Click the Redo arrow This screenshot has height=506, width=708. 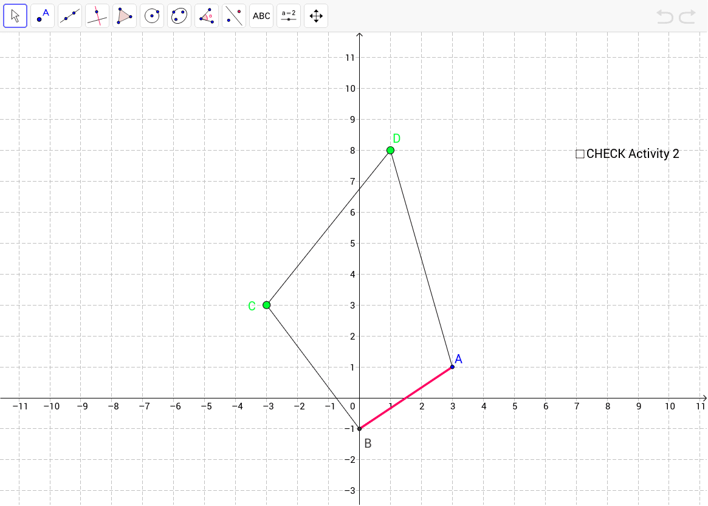(687, 16)
